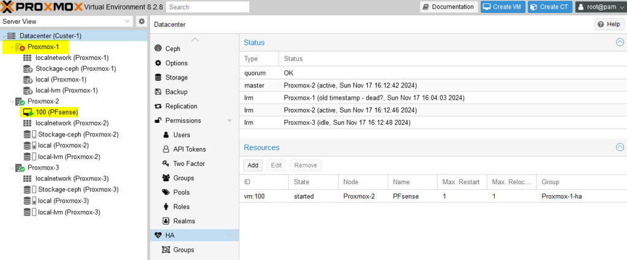Click the Pools tags icon
This screenshot has height=260, width=627.
(x=166, y=193)
